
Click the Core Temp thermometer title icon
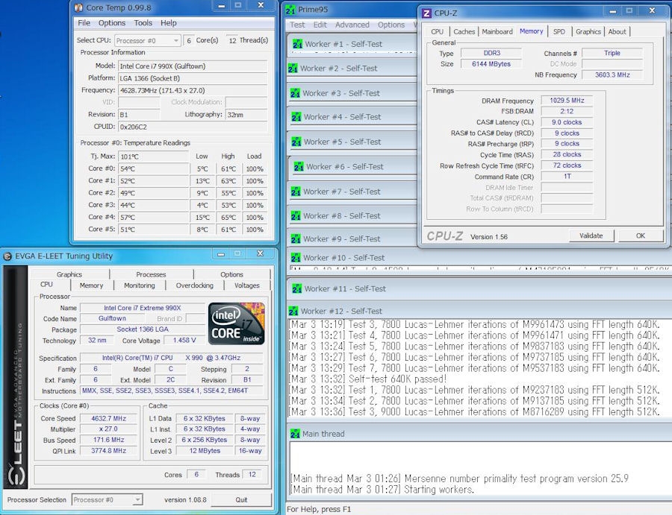(79, 7)
